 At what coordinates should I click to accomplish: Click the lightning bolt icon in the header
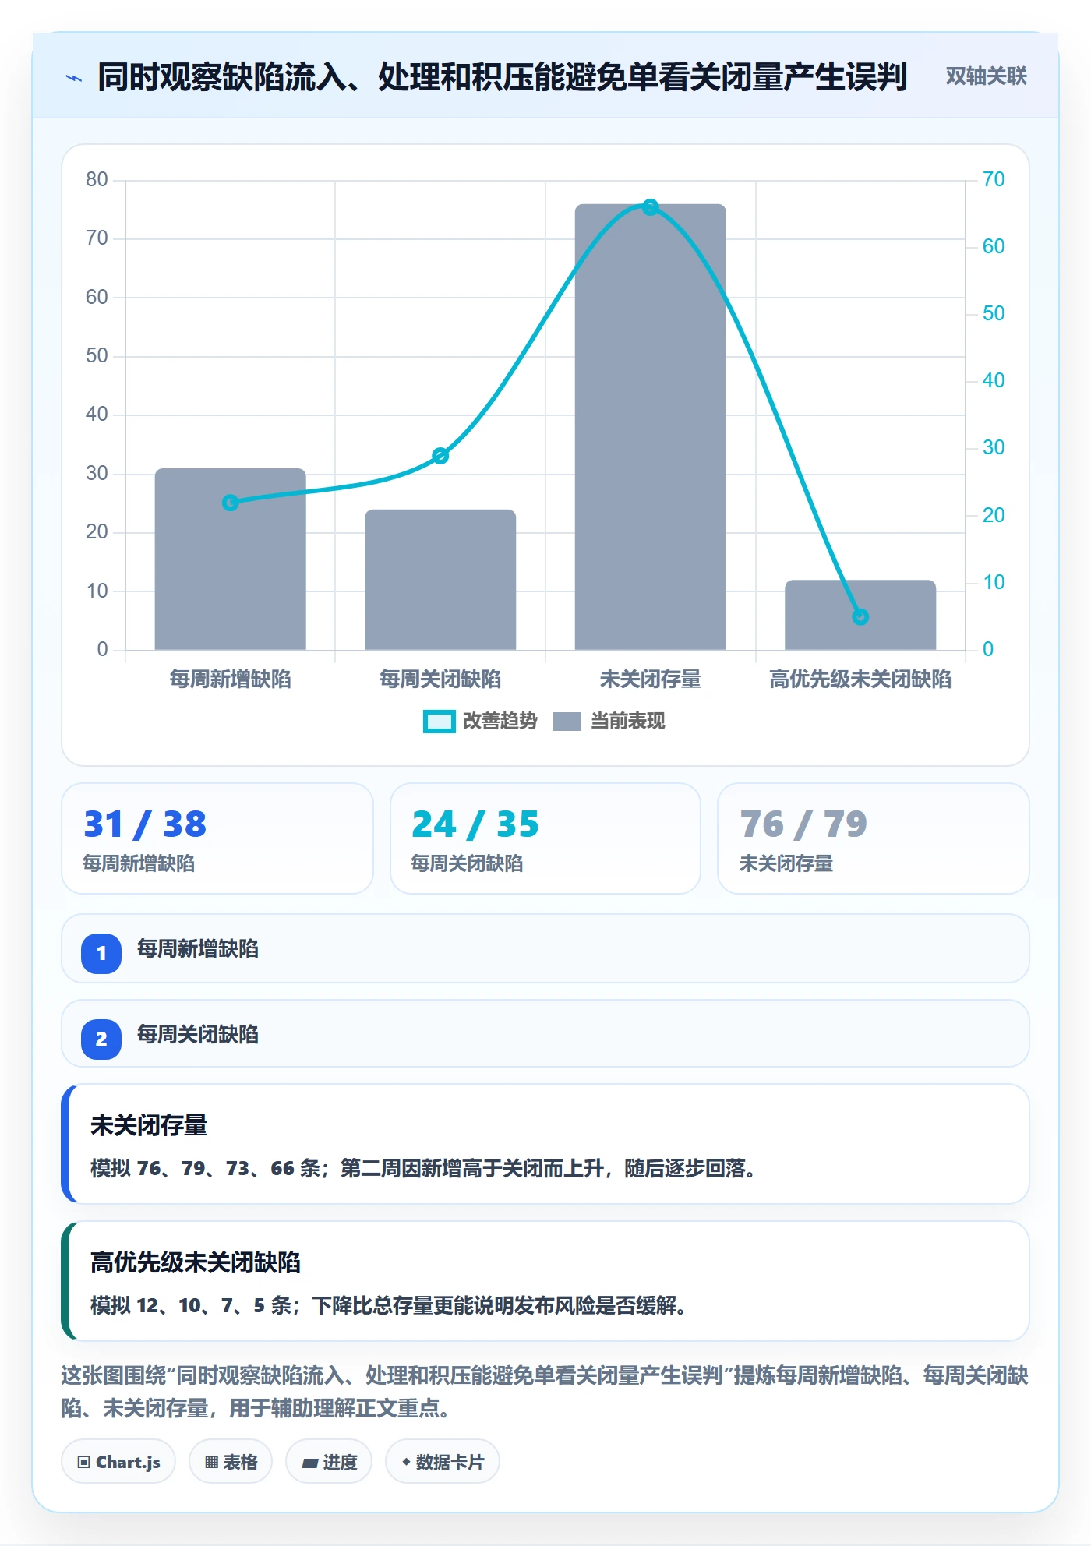[x=74, y=78]
